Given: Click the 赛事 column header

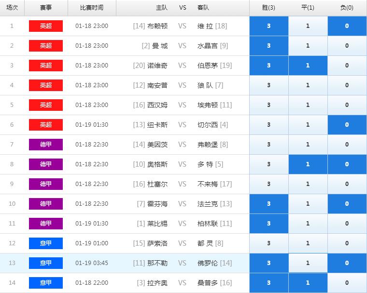Looking at the screenshot, I should pyautogui.click(x=46, y=8).
